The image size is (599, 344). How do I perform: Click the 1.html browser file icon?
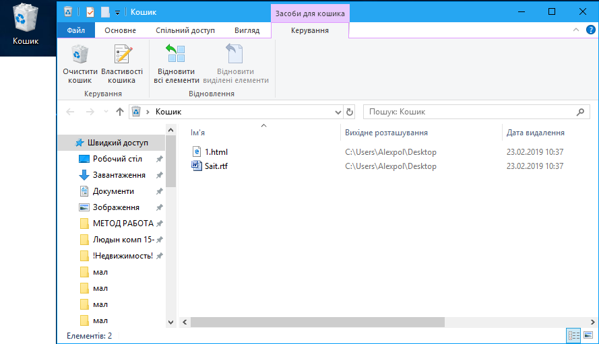(196, 151)
